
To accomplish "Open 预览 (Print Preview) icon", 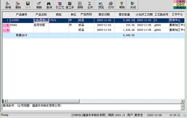I will [x=101, y=5].
